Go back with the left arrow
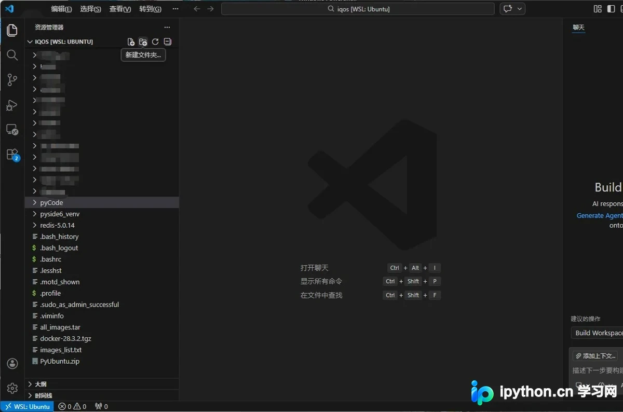 tap(197, 9)
